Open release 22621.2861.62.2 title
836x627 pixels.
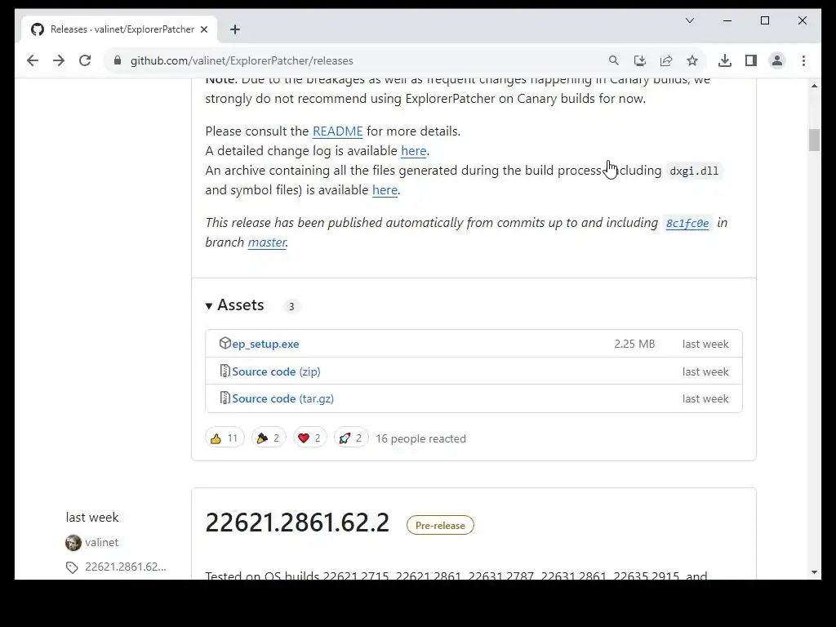click(x=297, y=522)
